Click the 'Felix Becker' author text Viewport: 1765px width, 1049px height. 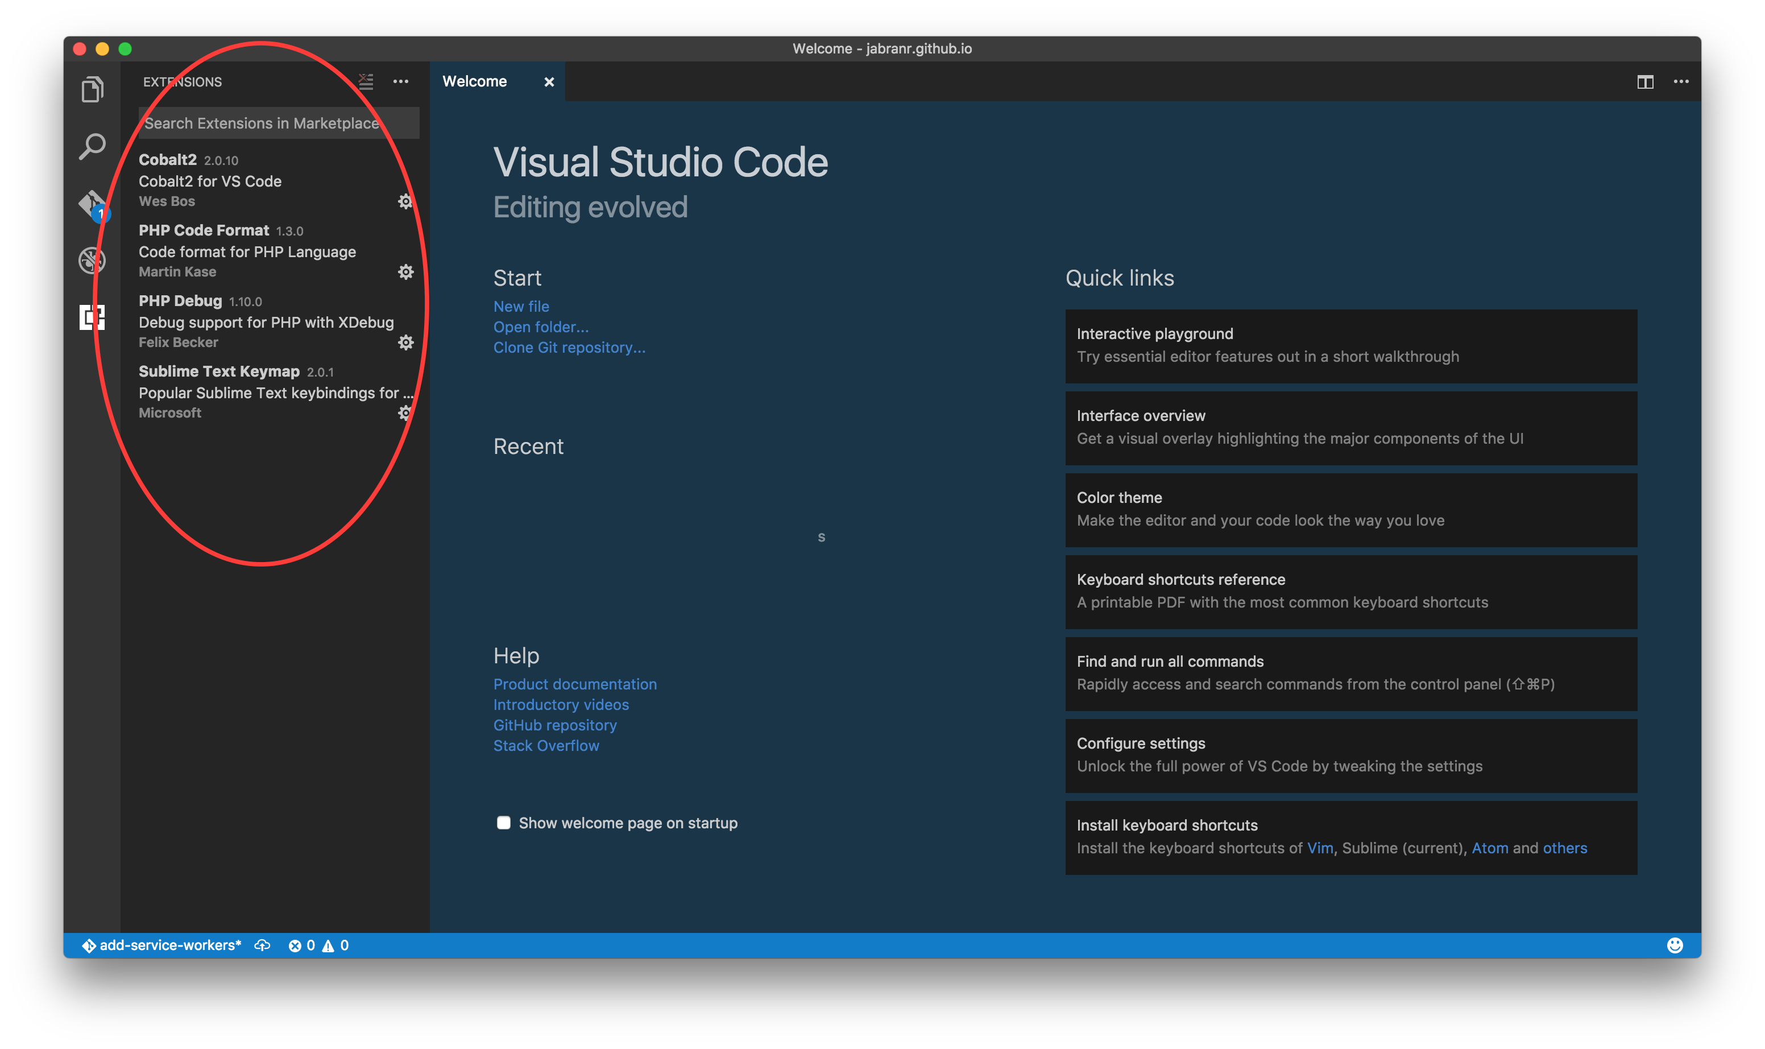point(178,343)
